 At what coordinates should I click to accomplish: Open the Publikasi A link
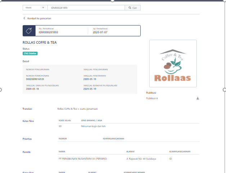pos(152,98)
